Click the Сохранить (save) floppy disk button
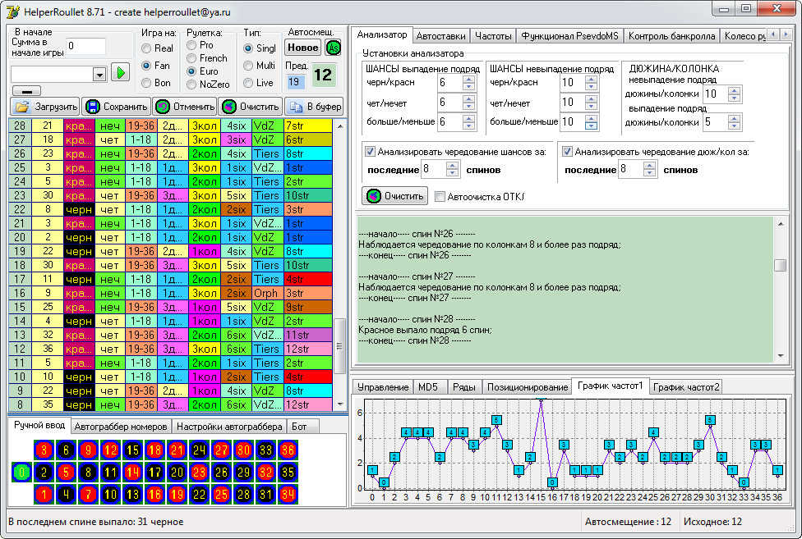This screenshot has height=539, width=802. (x=116, y=107)
